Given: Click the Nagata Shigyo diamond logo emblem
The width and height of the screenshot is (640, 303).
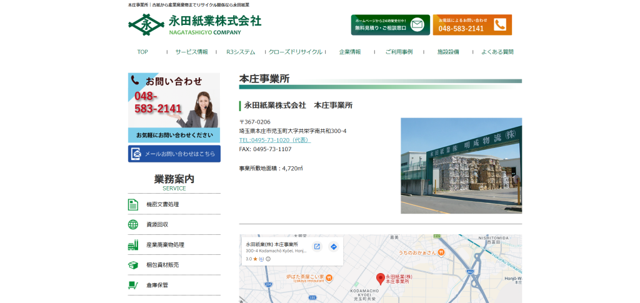Looking at the screenshot, I should (146, 25).
